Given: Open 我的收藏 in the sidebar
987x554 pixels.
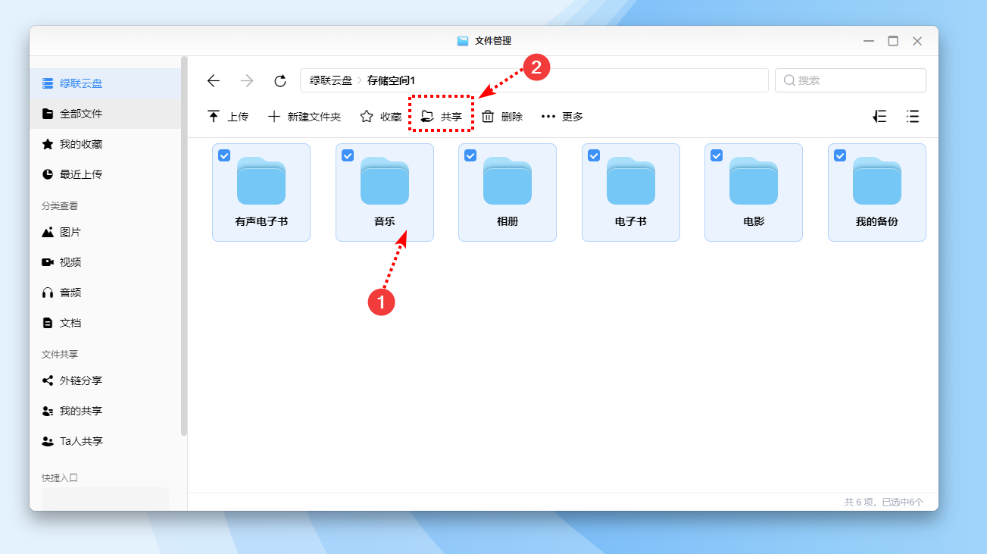Looking at the screenshot, I should [x=81, y=144].
